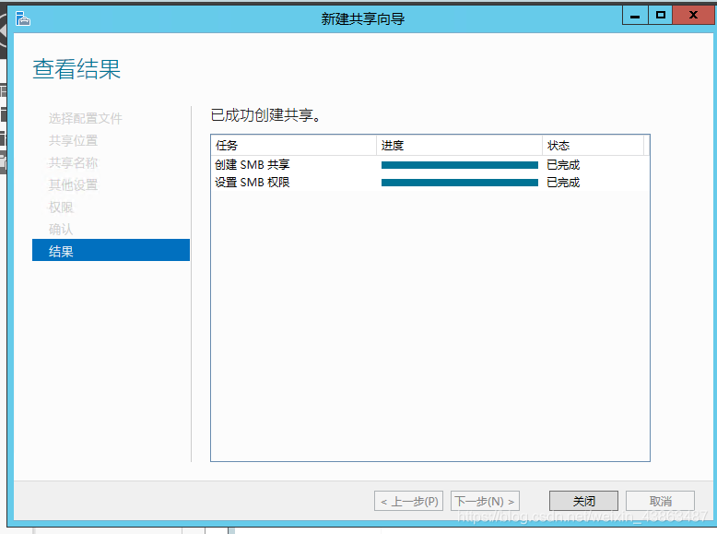
Task: Click the 下一步(N) button
Action: (x=485, y=501)
